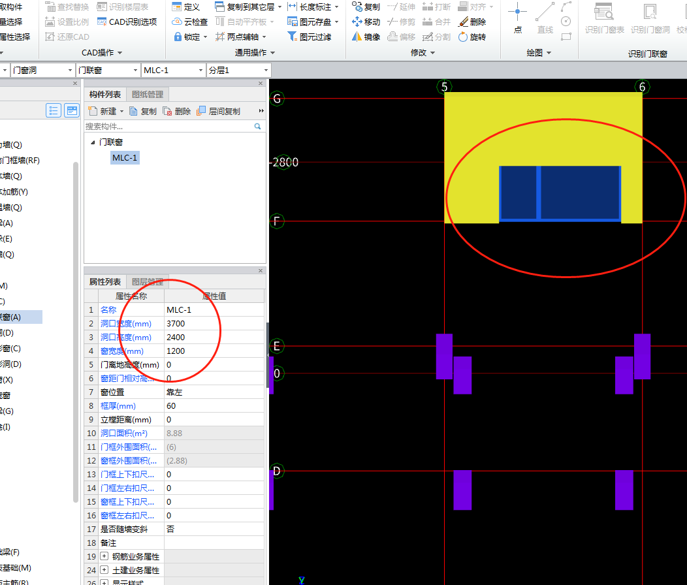687x585 pixels.
Task: Click 名称 property value MLC-1
Action: [214, 310]
